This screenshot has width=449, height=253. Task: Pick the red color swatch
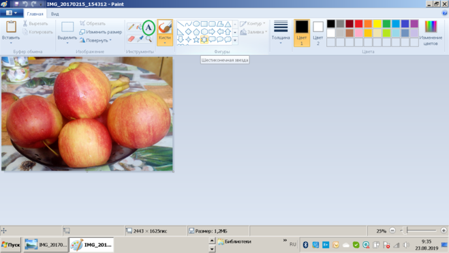(x=358, y=24)
